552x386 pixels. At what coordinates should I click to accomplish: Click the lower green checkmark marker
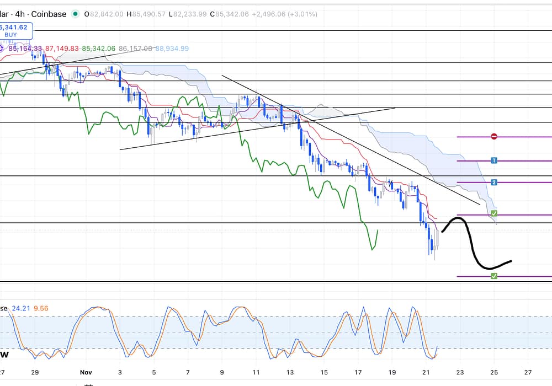point(494,276)
